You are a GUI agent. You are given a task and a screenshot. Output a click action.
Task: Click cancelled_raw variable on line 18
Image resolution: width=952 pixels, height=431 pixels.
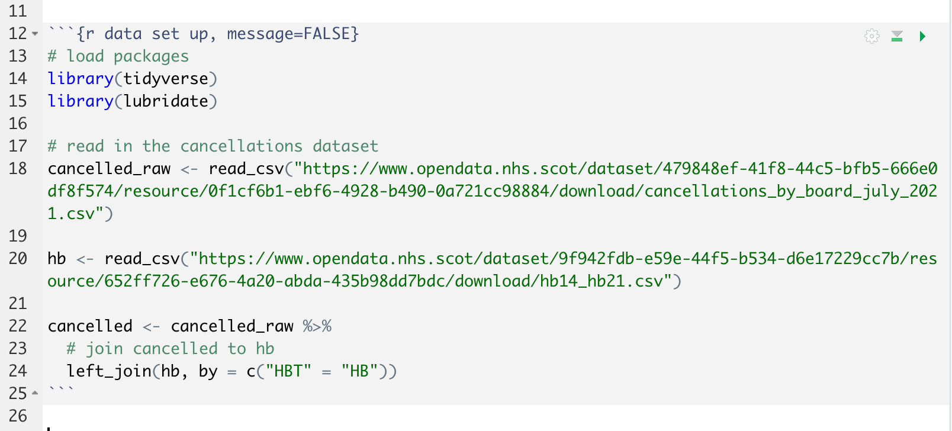click(x=109, y=169)
